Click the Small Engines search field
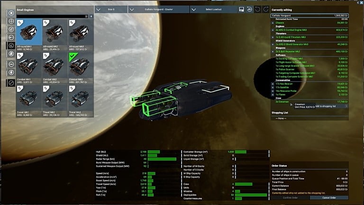The height and width of the screenshot is (205, 364). 52,16
